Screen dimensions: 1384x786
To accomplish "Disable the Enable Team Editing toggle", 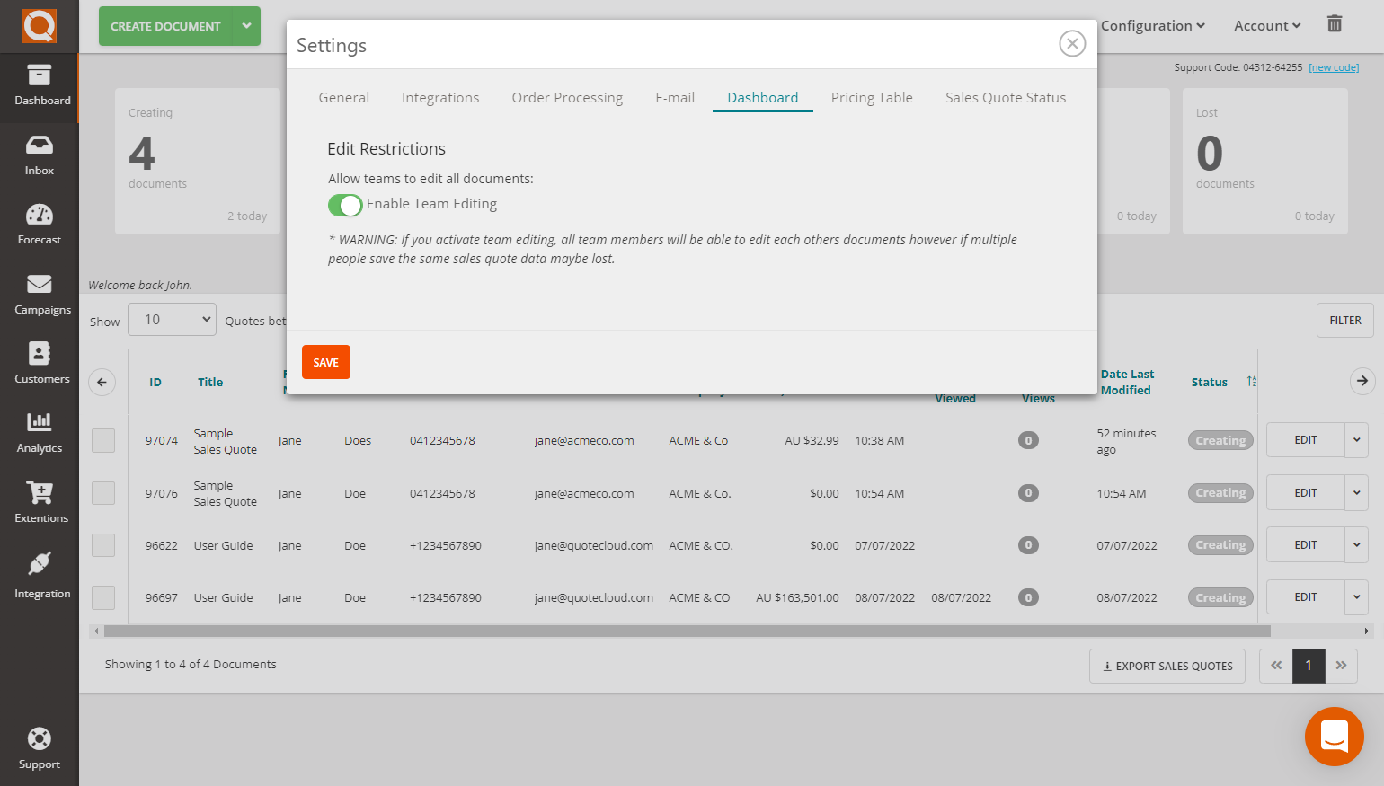I will click(x=345, y=205).
